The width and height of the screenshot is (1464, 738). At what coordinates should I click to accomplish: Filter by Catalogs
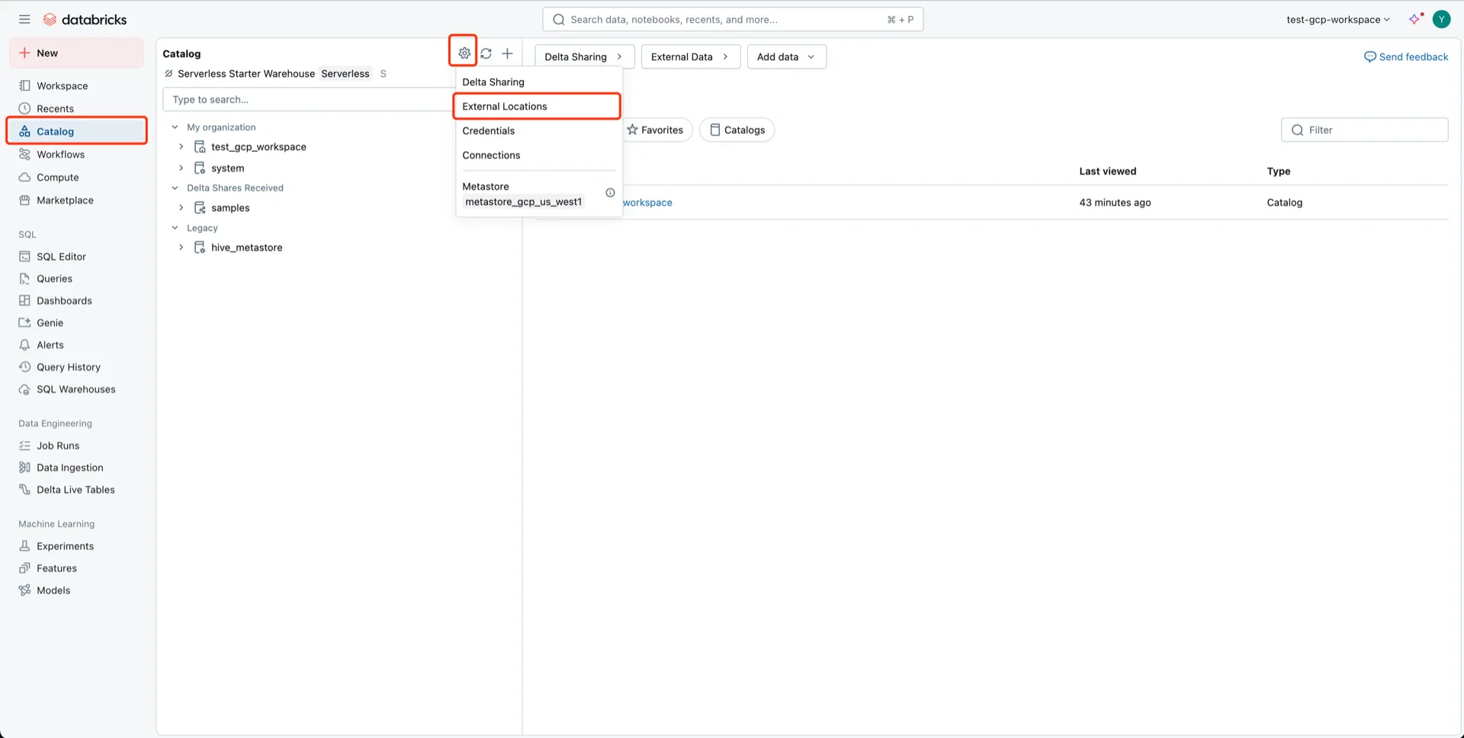pyautogui.click(x=737, y=130)
